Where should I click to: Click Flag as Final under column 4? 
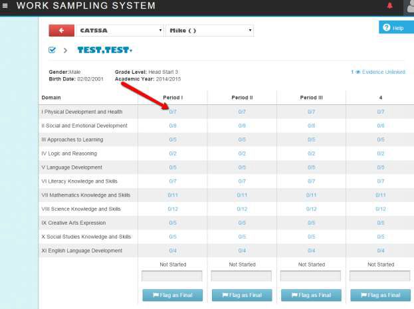[380, 295]
